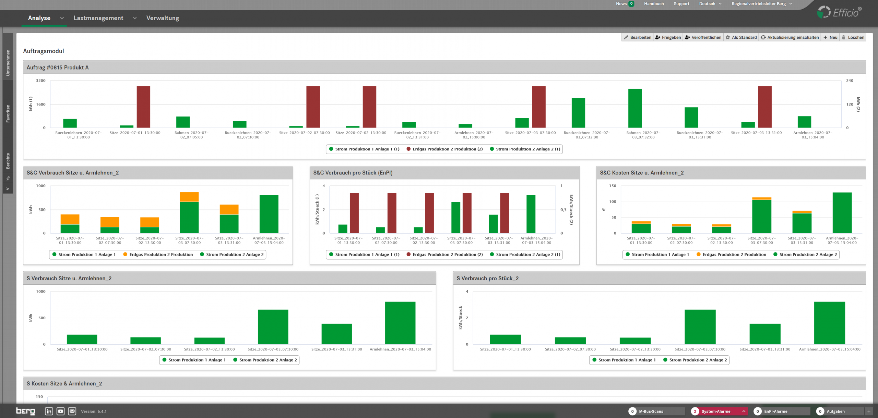The image size is (878, 418).
Task: Hide Strom Produktion 1 Anlage 1 in S Verbrauch Sitze legend
Action: (x=194, y=360)
